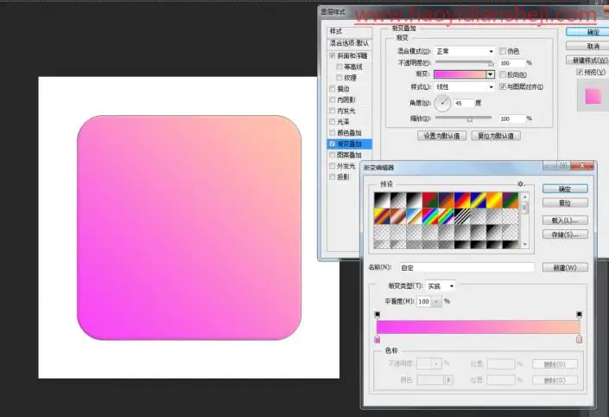
Task: Select the peach color stop at right
Action: (x=579, y=339)
